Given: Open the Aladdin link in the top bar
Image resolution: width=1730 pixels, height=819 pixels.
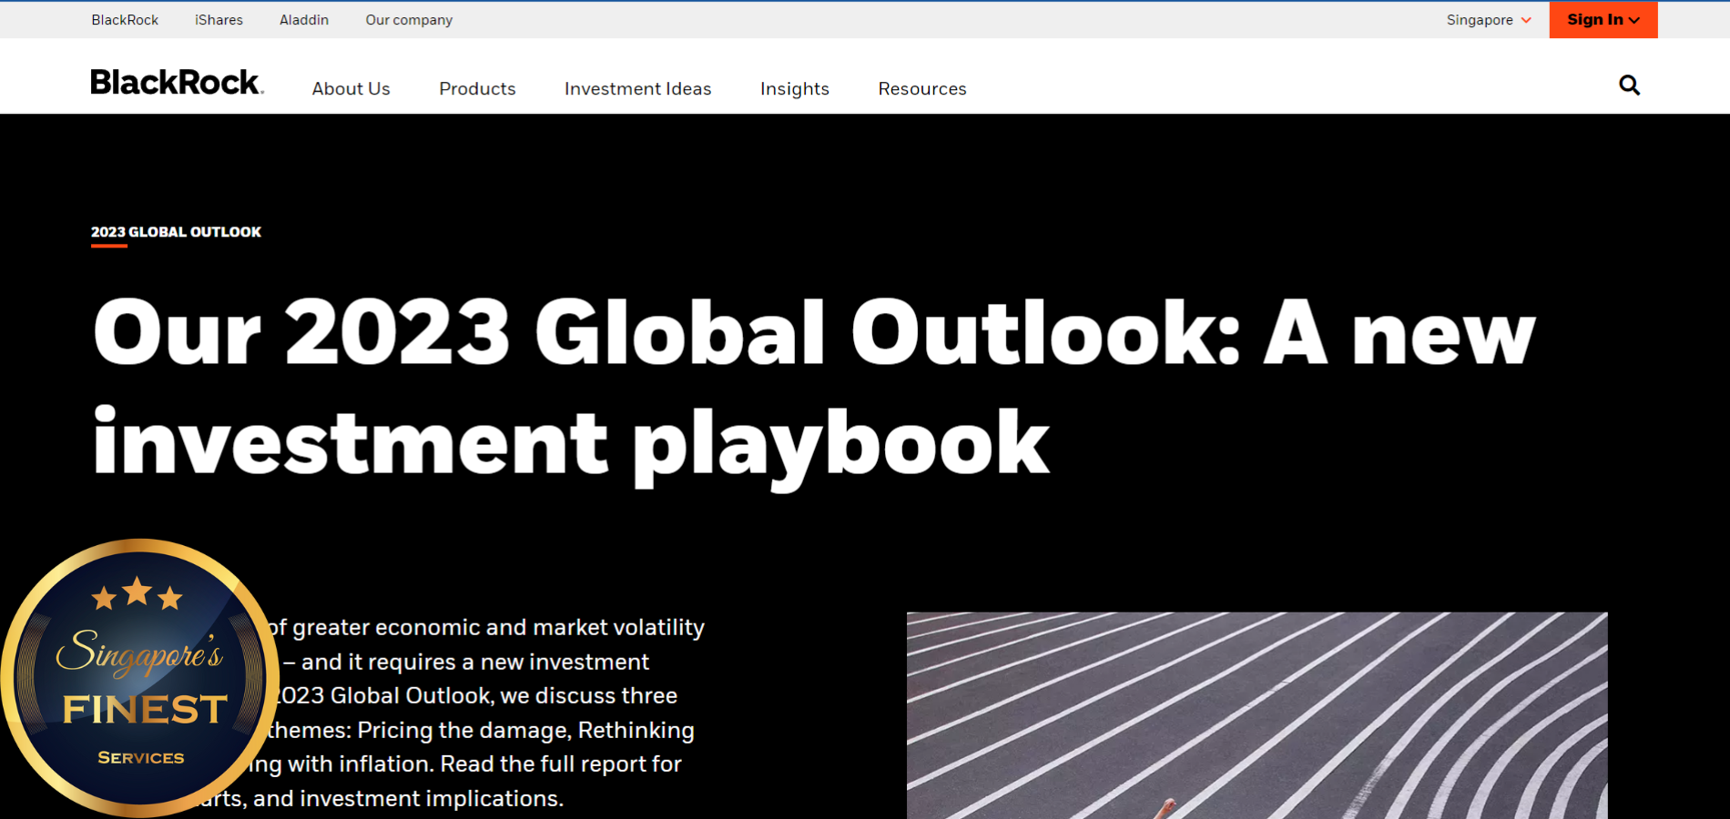Looking at the screenshot, I should pyautogui.click(x=304, y=20).
